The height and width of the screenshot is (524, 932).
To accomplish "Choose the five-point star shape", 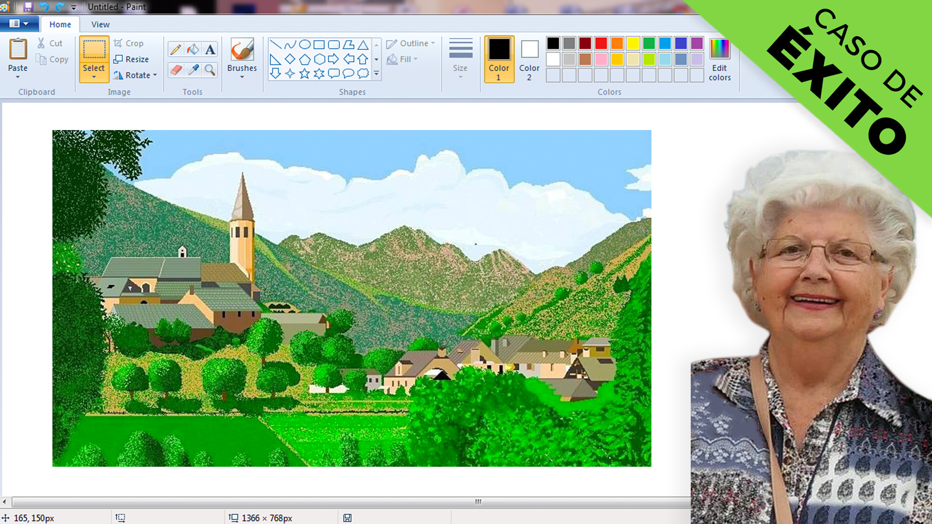I will tap(304, 74).
